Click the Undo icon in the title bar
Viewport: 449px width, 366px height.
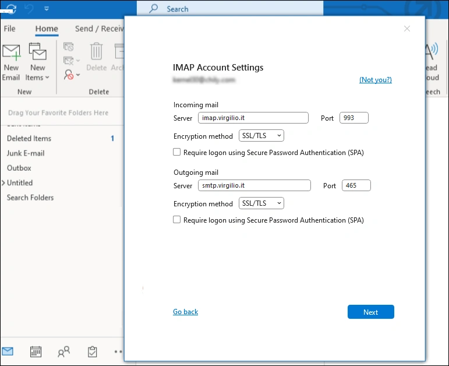click(29, 9)
